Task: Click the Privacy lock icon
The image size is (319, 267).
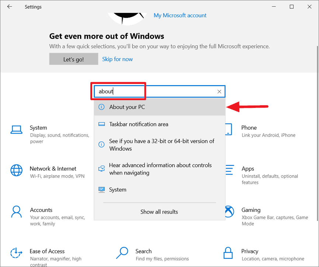Action: [228, 253]
